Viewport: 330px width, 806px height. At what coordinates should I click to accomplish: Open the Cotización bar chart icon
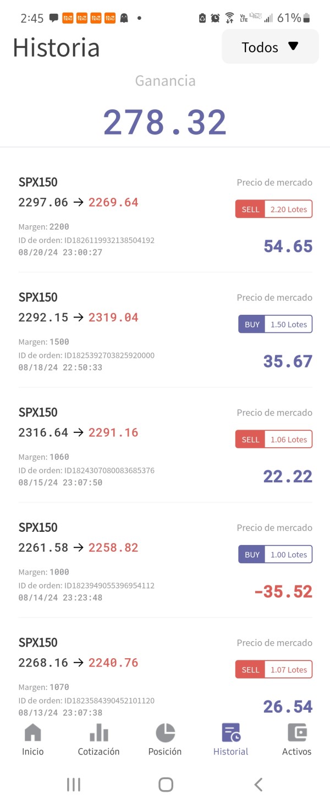click(x=99, y=733)
